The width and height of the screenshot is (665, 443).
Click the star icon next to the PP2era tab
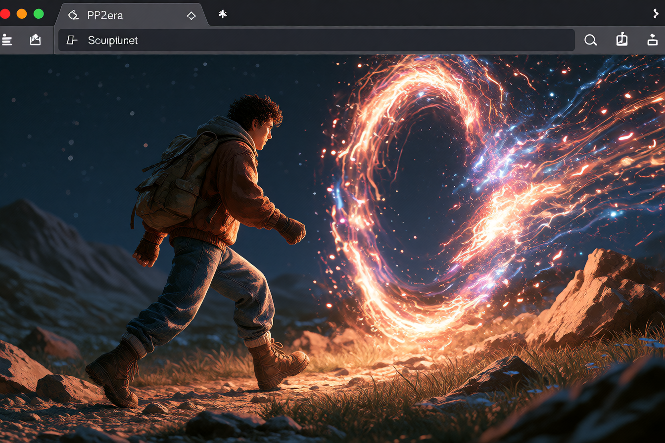[223, 14]
